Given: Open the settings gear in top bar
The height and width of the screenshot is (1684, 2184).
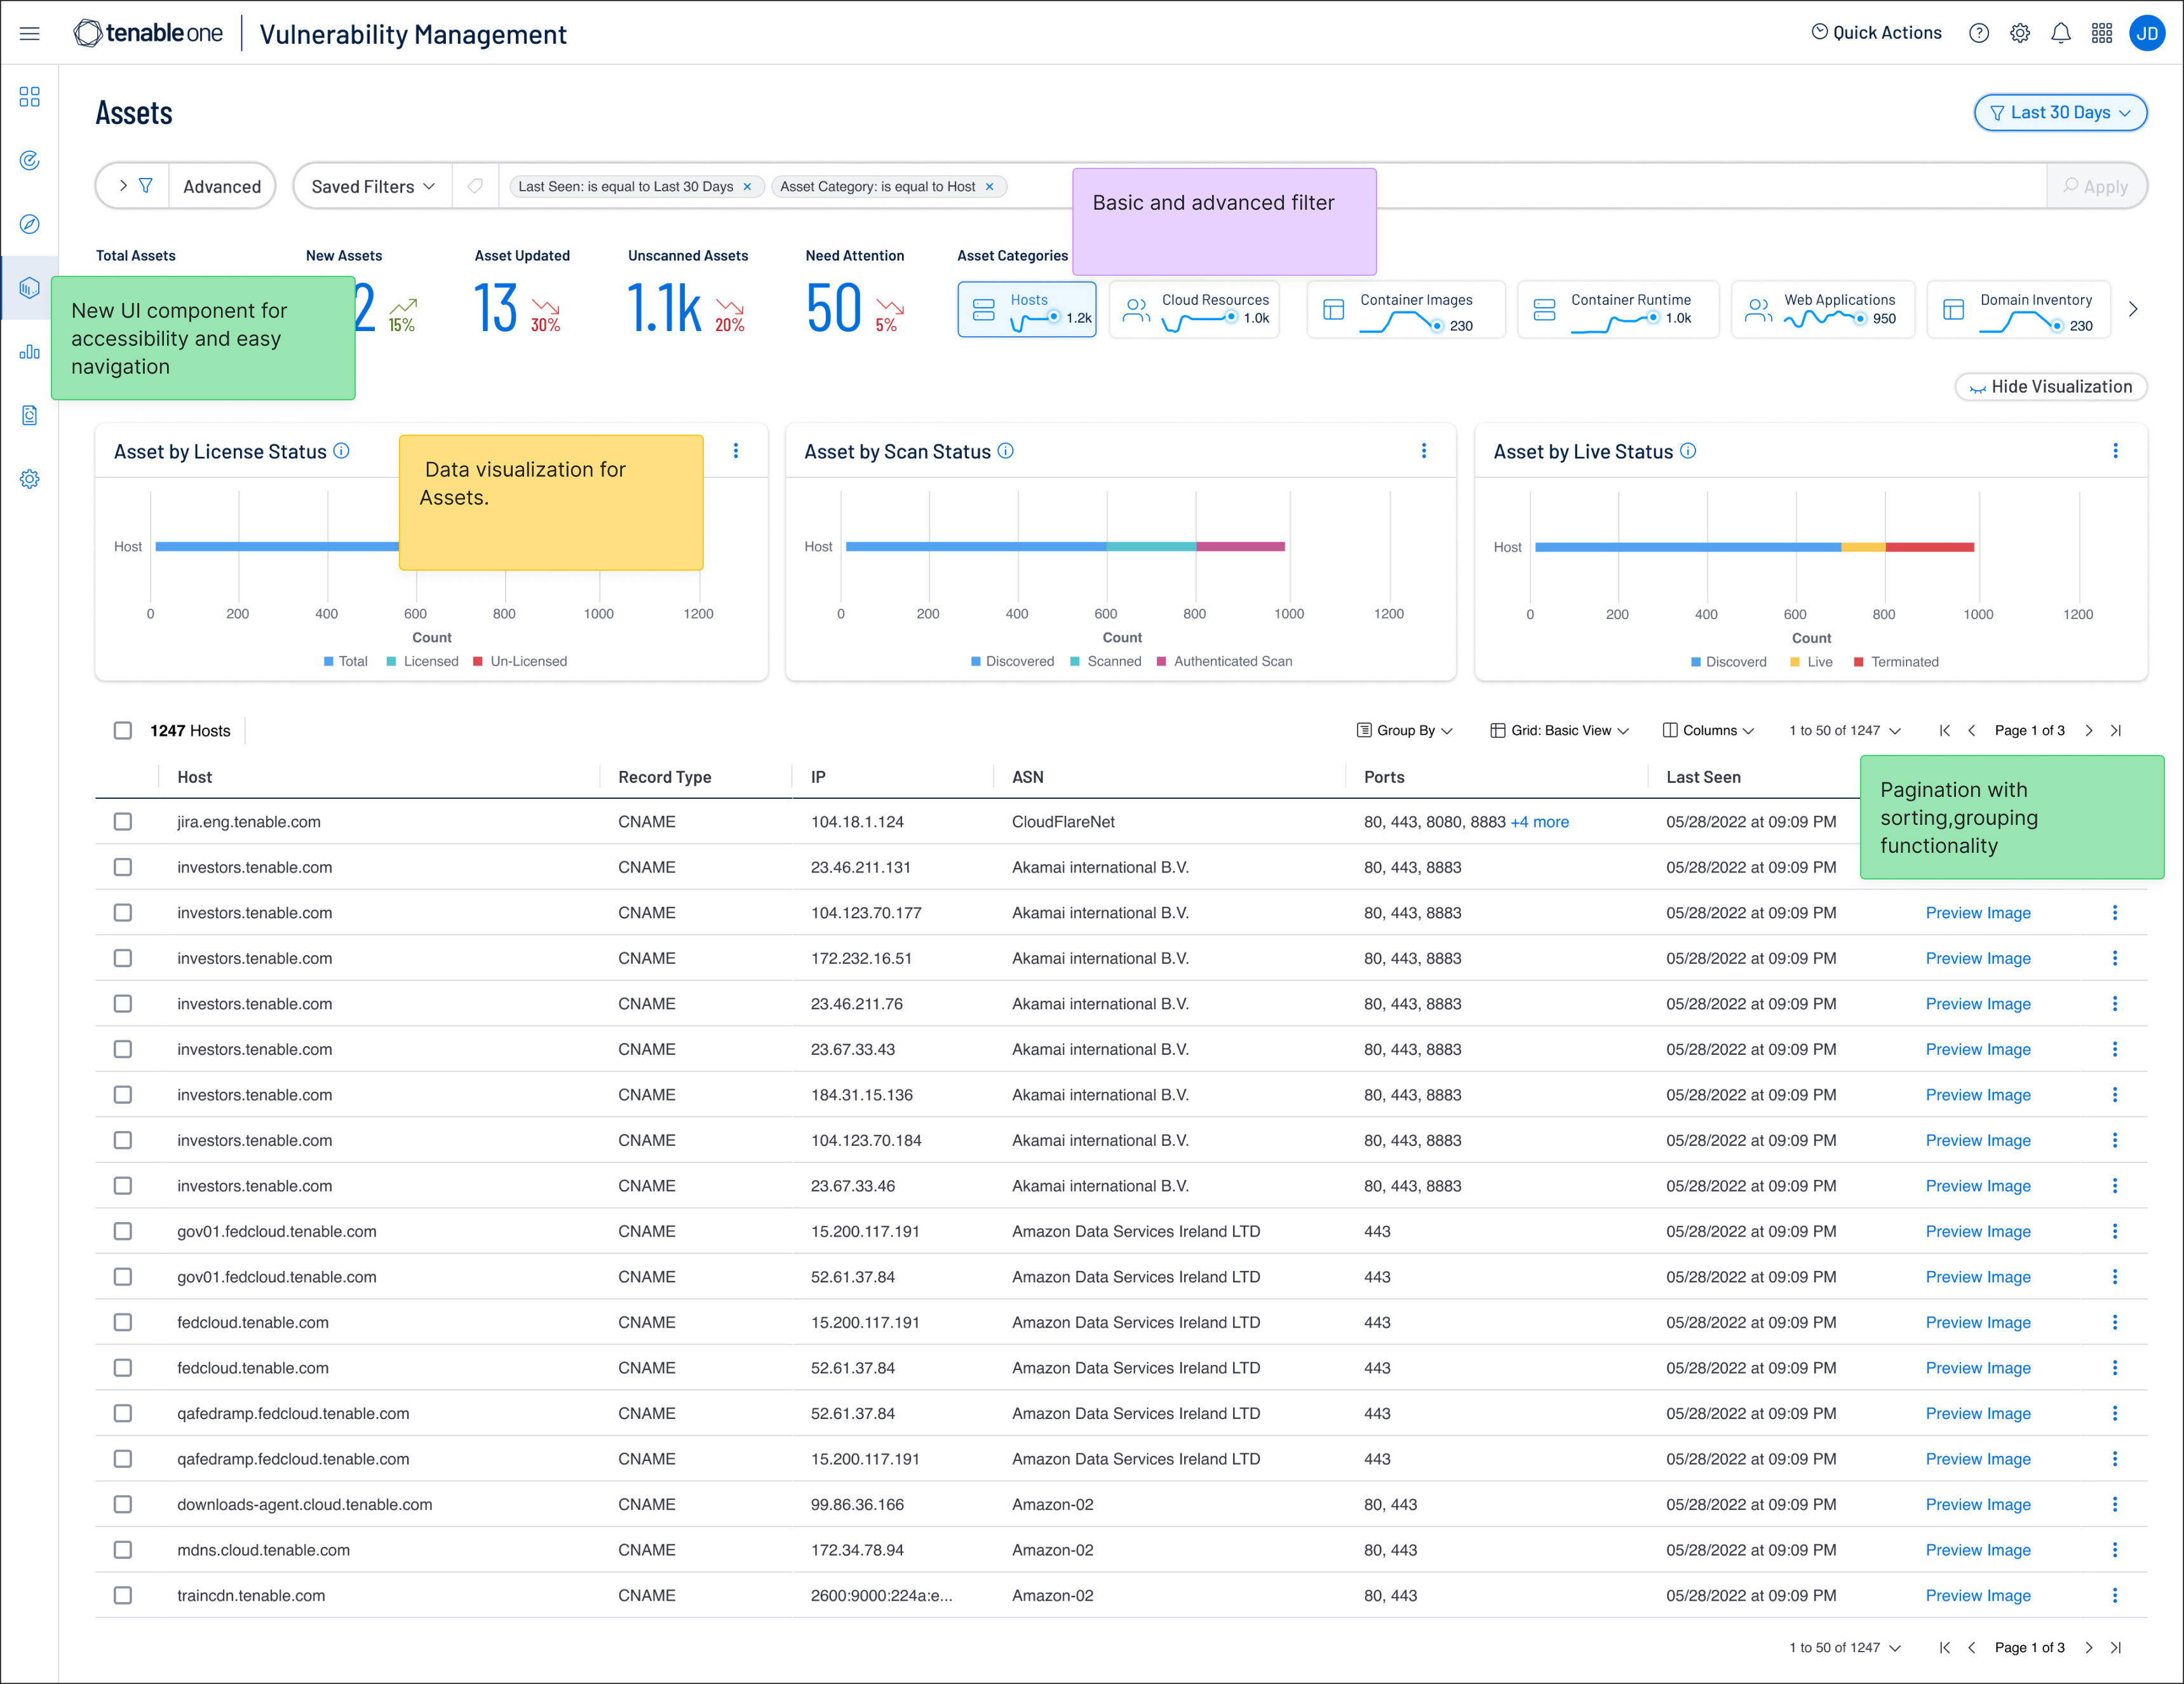Looking at the screenshot, I should point(2019,33).
